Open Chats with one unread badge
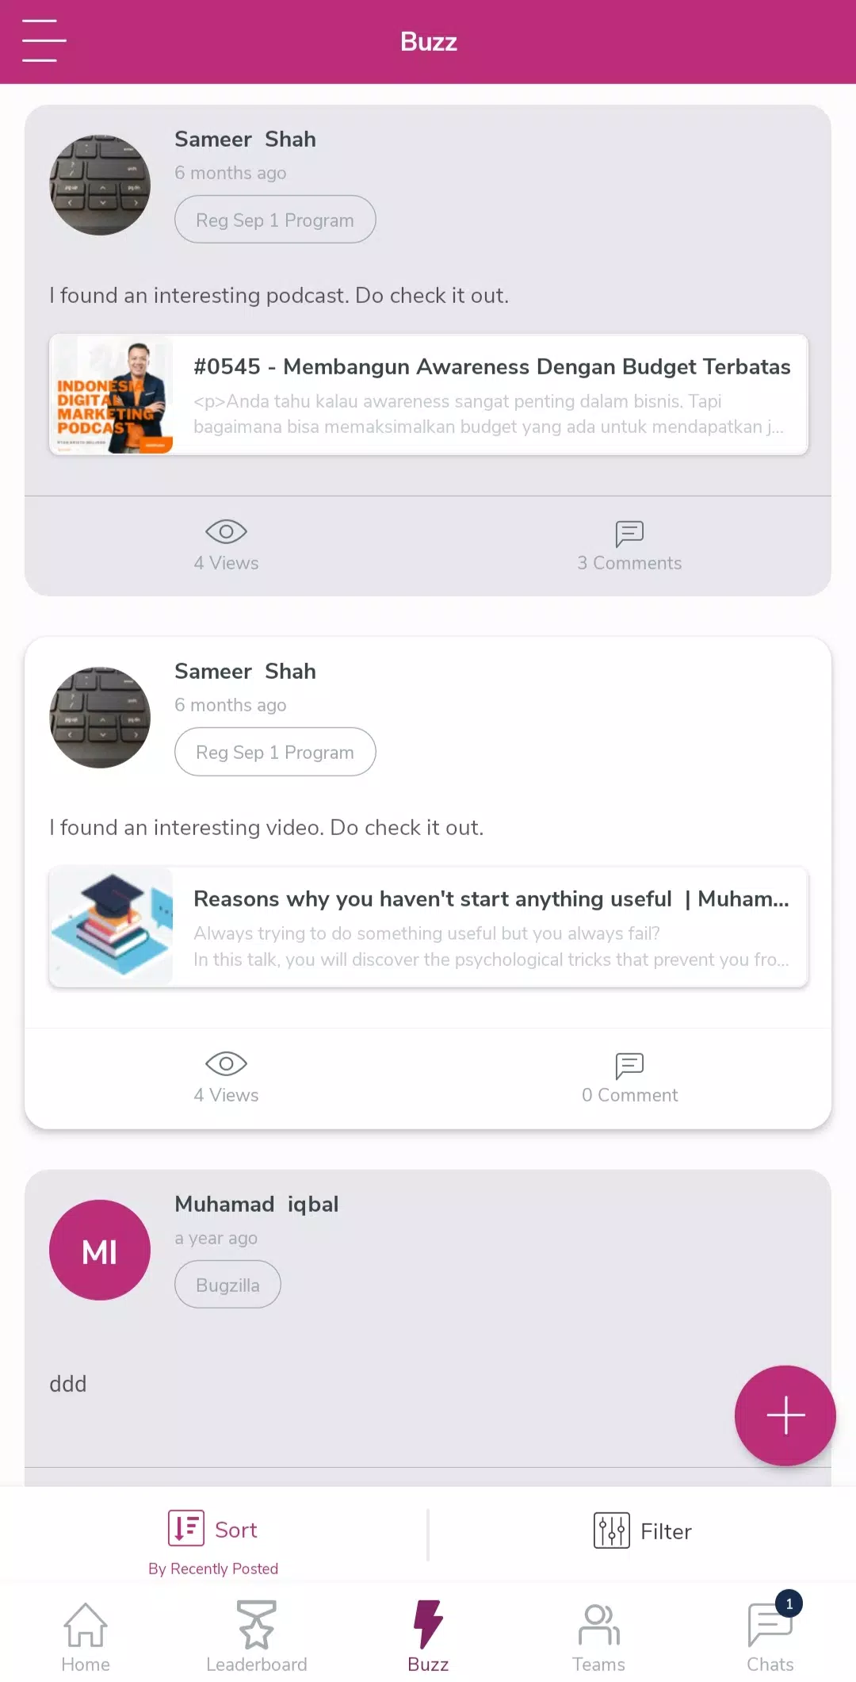The image size is (856, 1682). [770, 1634]
